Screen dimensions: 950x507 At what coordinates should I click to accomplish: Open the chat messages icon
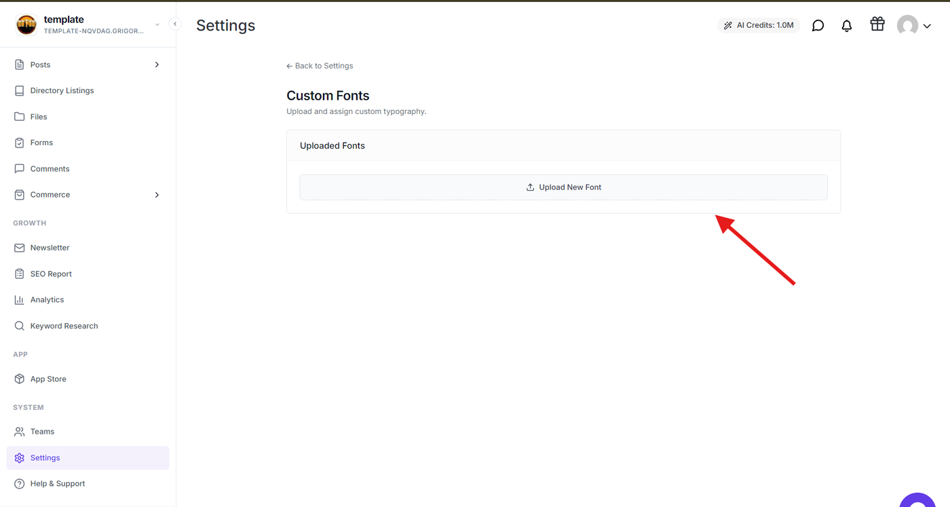[818, 26]
